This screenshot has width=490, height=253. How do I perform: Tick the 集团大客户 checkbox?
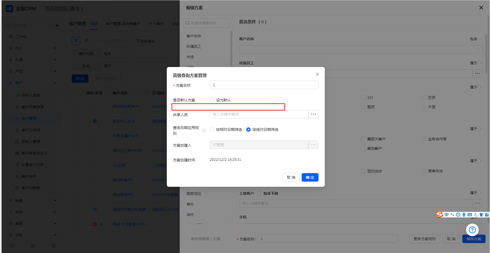363,139
